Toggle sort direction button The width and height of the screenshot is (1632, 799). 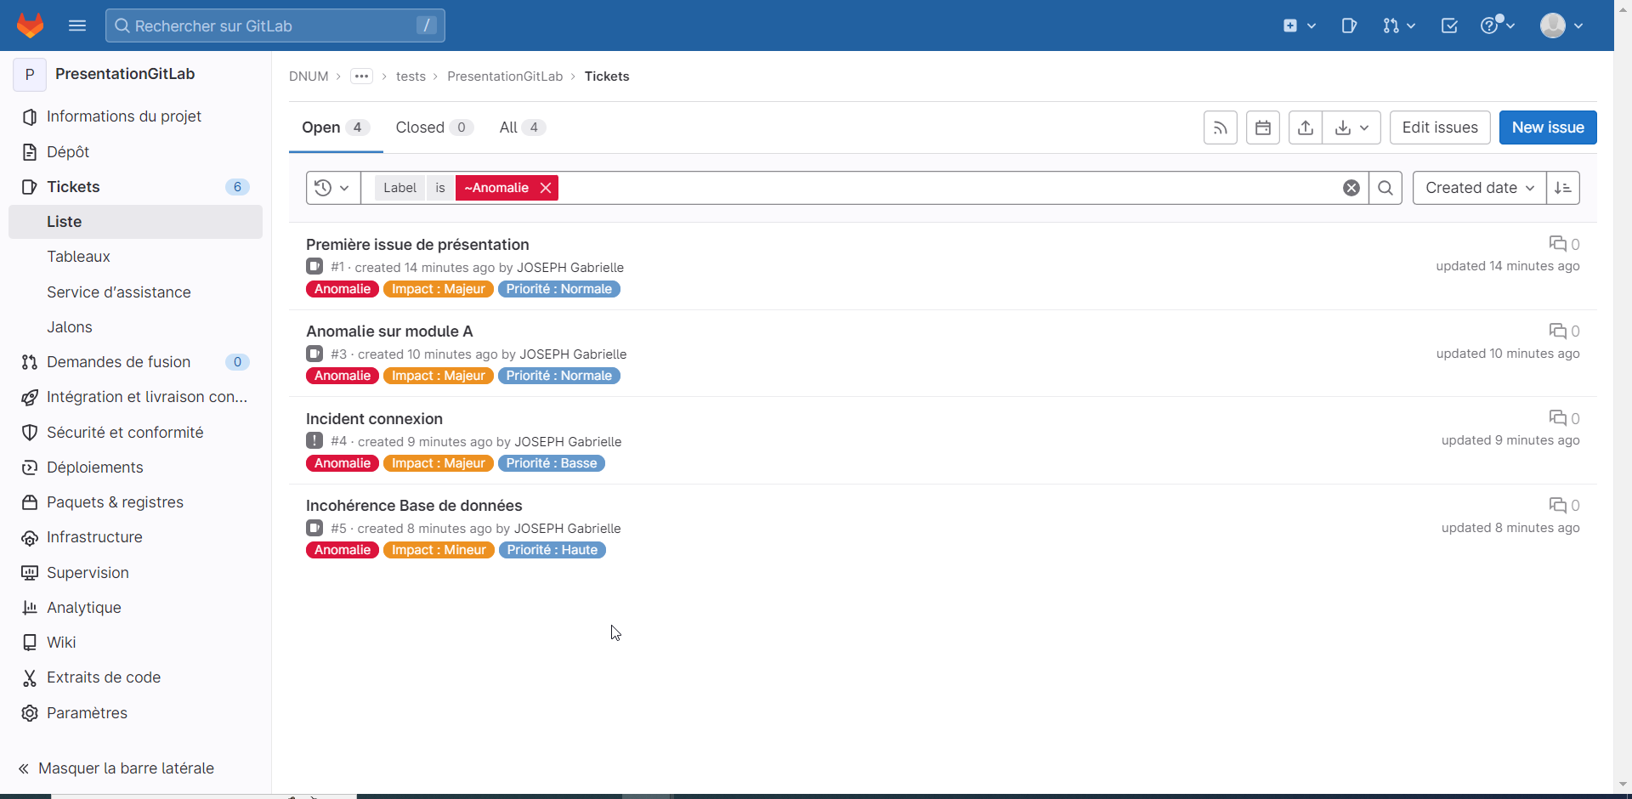(x=1562, y=188)
